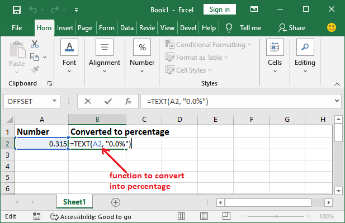The image size is (345, 223).
Task: Click the macro recording status icon
Action: [36, 216]
